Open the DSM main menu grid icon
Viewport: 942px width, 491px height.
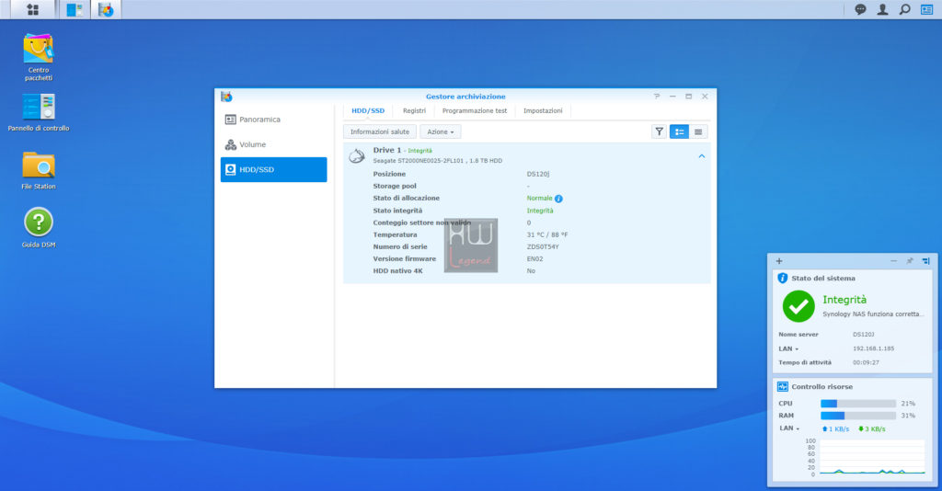click(x=33, y=9)
